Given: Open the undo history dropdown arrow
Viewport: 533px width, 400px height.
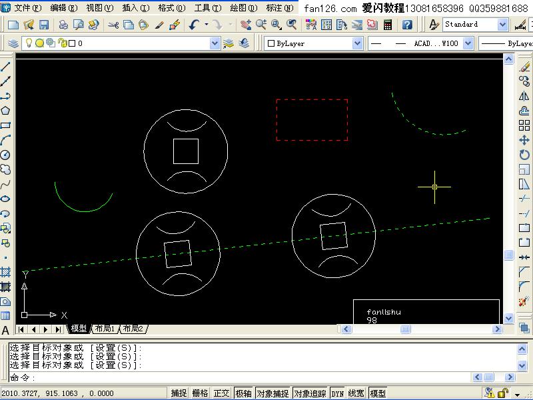Looking at the screenshot, I should pos(206,25).
